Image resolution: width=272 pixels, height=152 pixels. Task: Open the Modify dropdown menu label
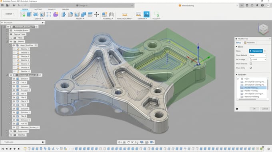80,18
